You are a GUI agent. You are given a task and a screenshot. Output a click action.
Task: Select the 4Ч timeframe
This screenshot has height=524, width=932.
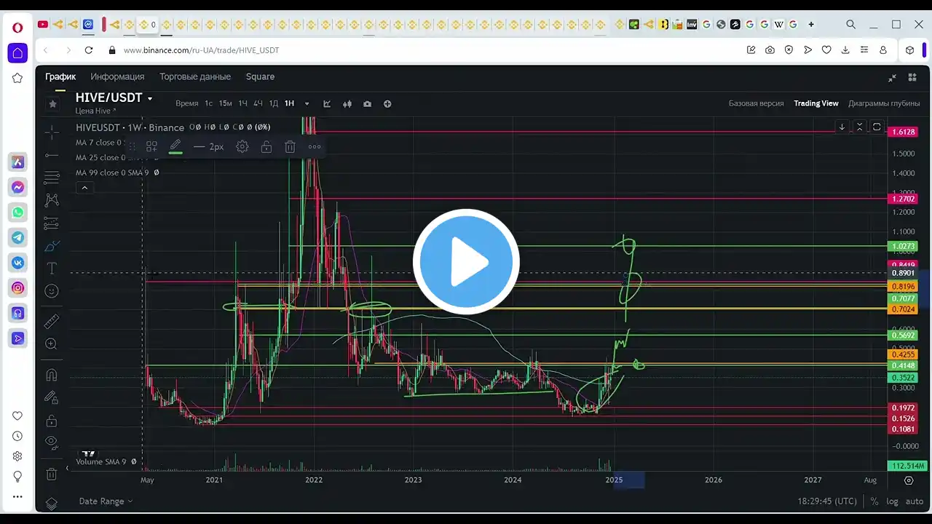pyautogui.click(x=258, y=103)
